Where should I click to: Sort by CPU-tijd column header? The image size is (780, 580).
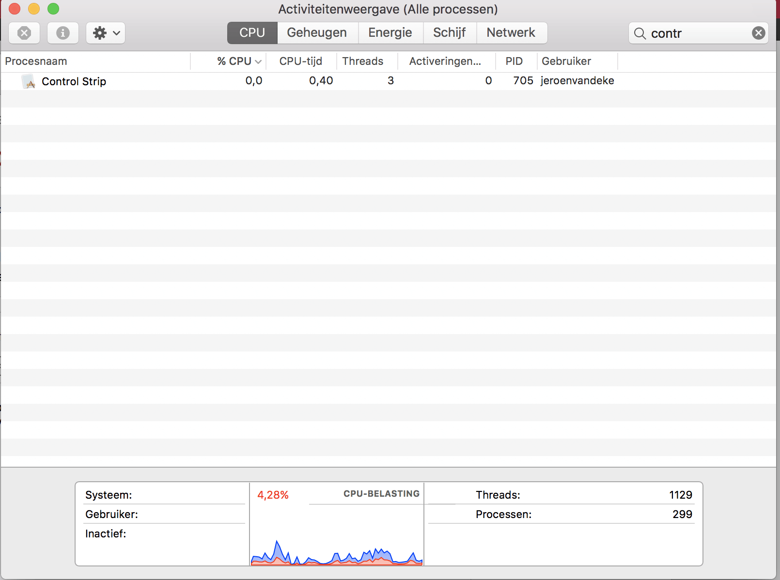(301, 61)
